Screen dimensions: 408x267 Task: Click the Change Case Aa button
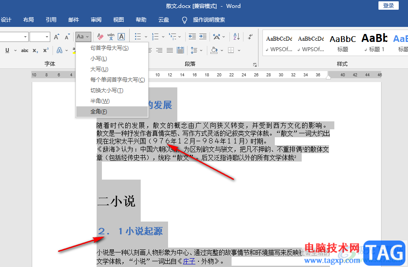(83, 37)
